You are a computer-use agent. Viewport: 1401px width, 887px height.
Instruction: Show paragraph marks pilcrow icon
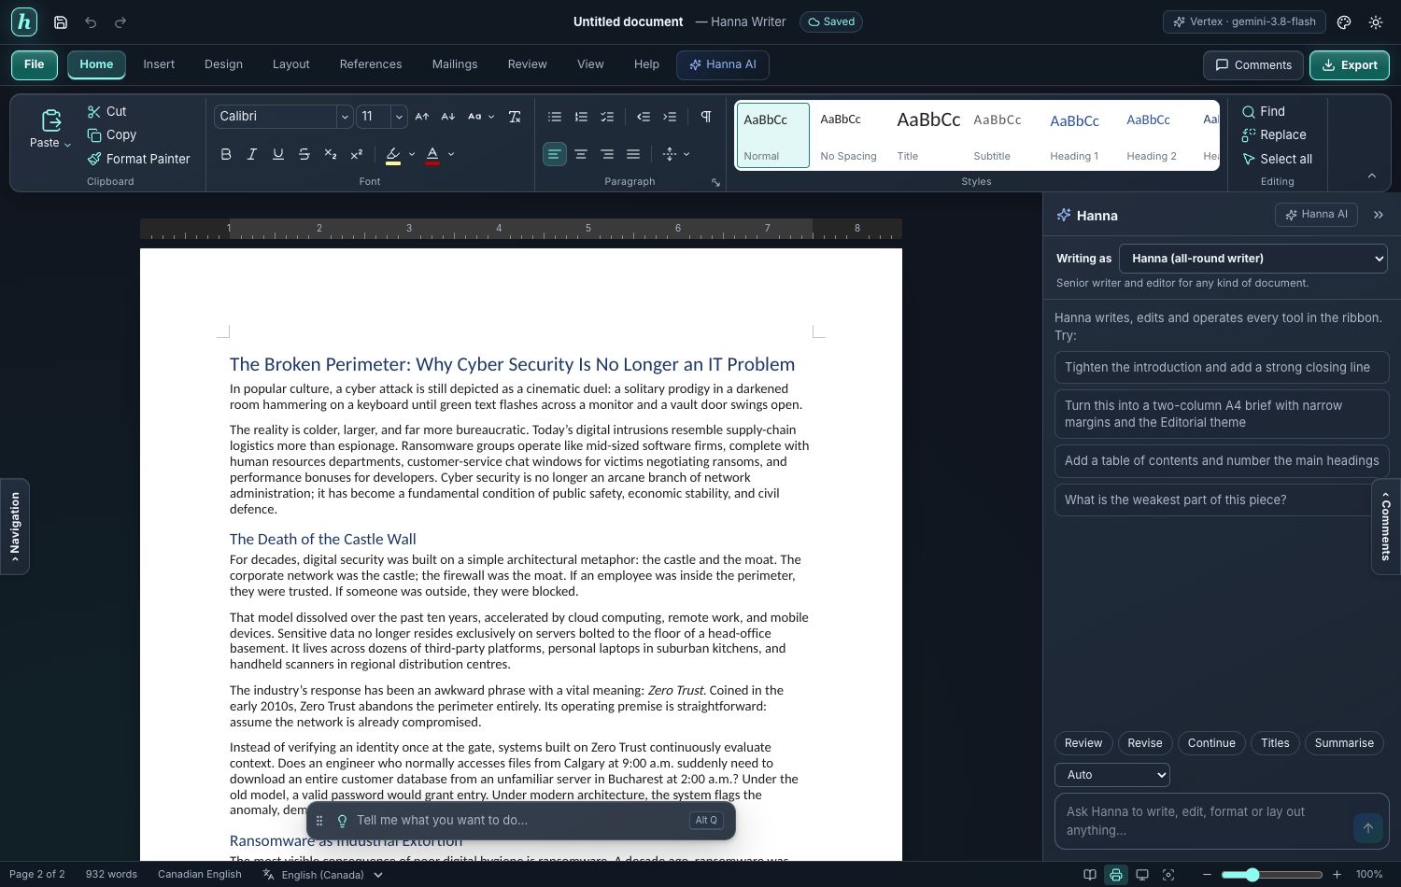706,117
